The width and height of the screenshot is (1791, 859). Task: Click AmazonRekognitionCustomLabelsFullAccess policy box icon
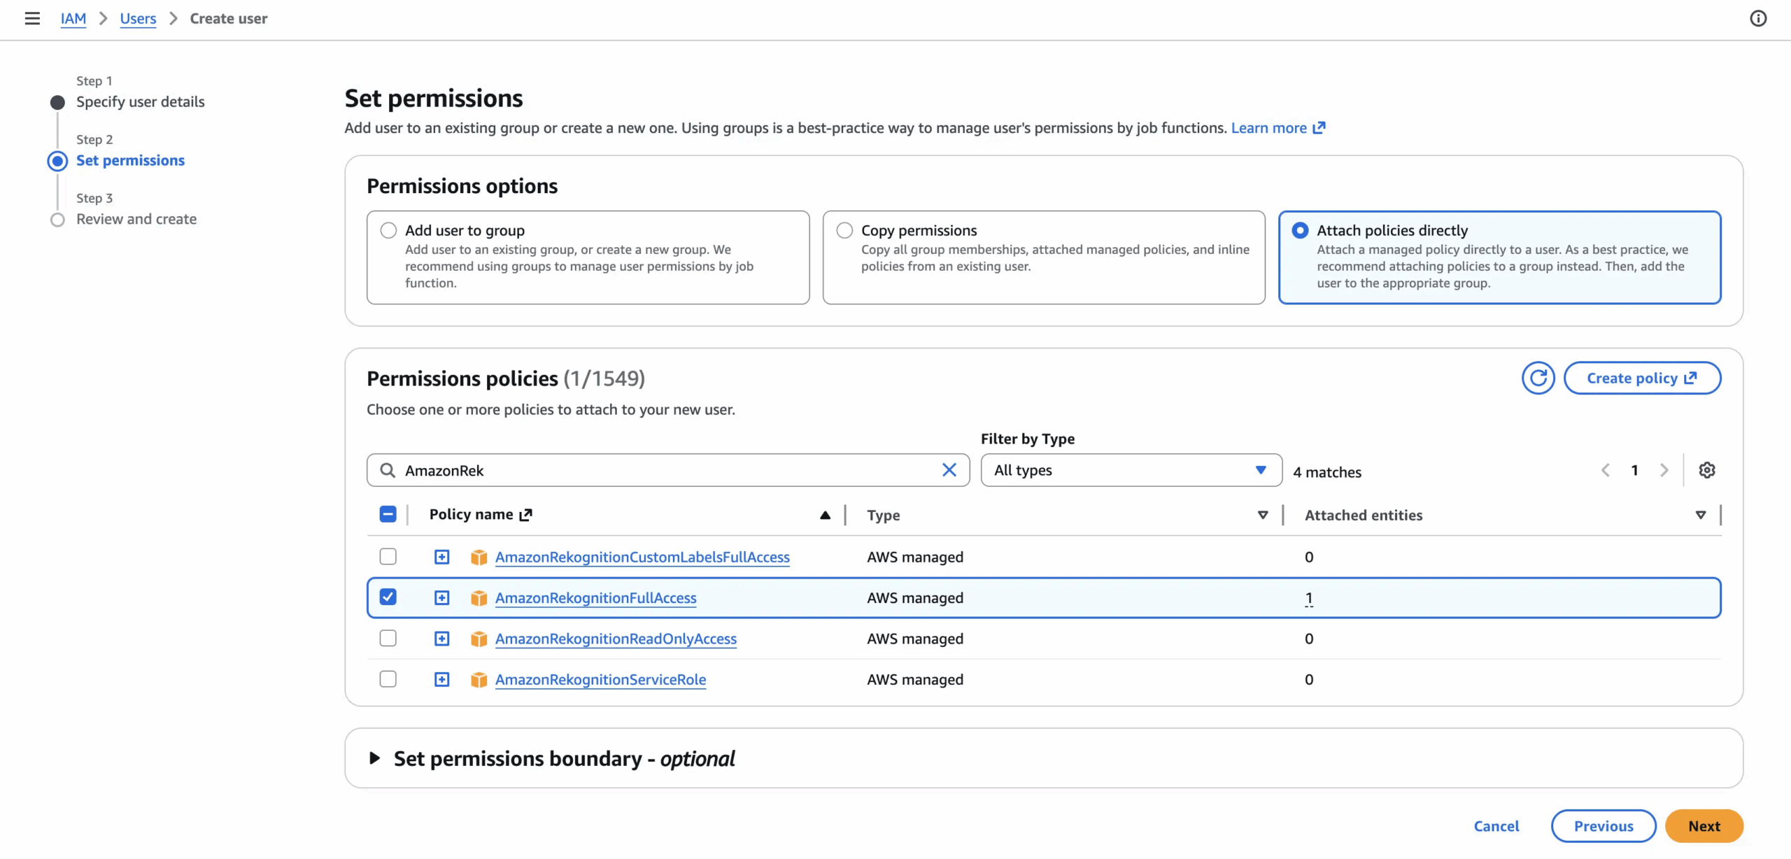tap(479, 557)
